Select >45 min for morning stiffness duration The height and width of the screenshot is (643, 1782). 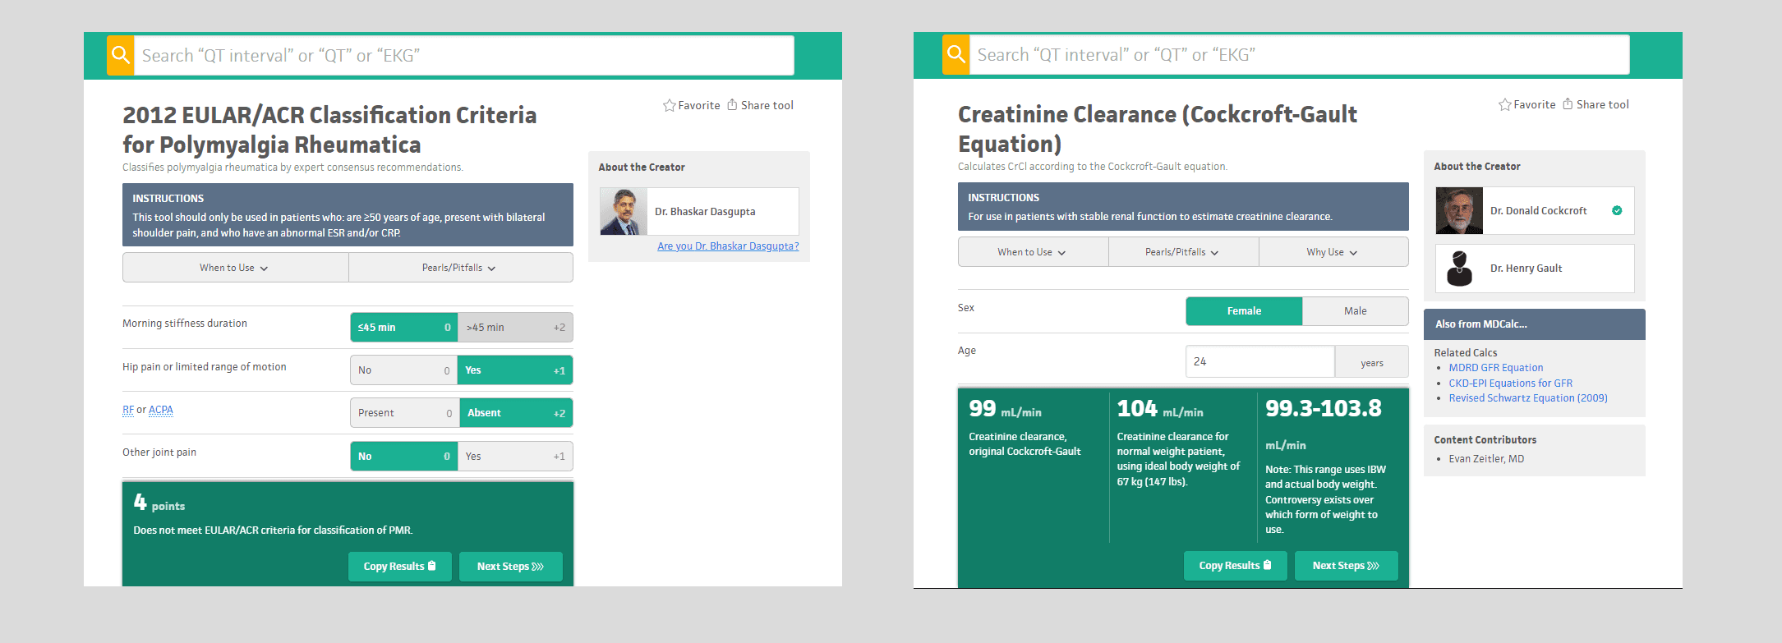click(515, 328)
